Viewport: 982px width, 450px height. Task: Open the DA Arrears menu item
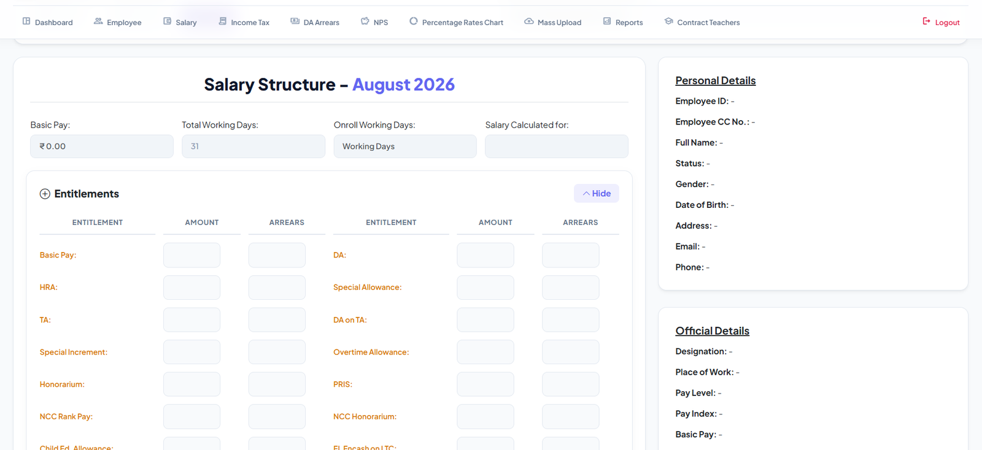tap(315, 22)
